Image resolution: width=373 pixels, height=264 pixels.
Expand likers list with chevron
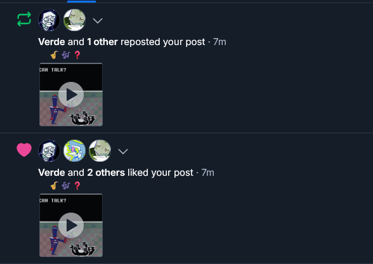coord(123,151)
